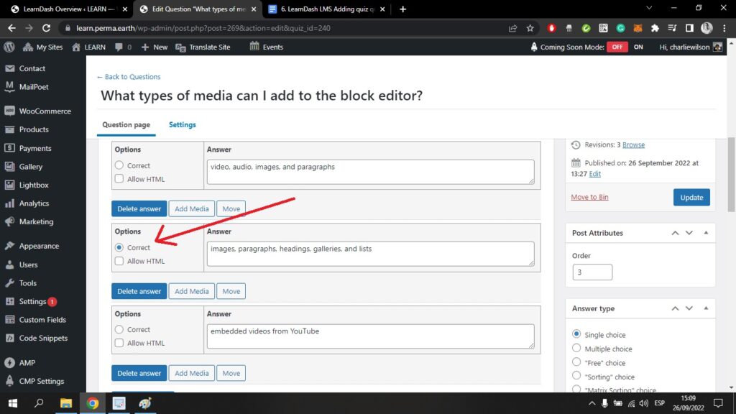Move the Answer type panel down
736x414 pixels.
pos(689,308)
